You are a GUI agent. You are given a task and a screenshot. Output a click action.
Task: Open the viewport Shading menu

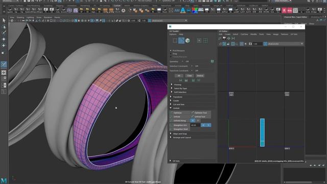pos(20,17)
